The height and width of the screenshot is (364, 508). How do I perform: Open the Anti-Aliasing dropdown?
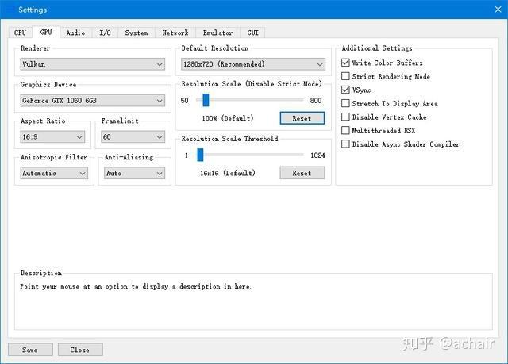[134, 173]
